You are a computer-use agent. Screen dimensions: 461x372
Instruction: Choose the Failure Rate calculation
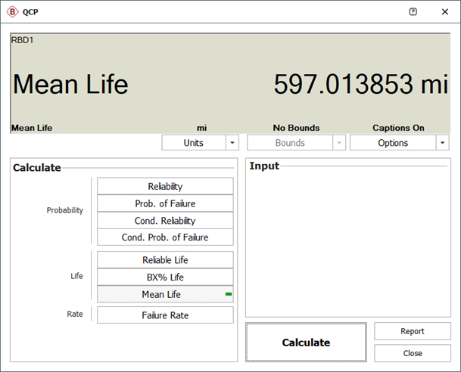coord(165,315)
